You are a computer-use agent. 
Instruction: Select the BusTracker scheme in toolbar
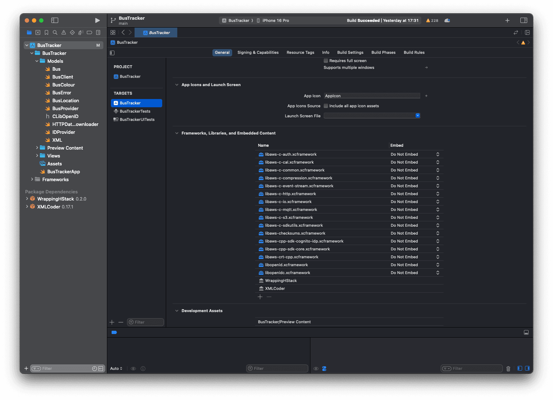pos(236,20)
